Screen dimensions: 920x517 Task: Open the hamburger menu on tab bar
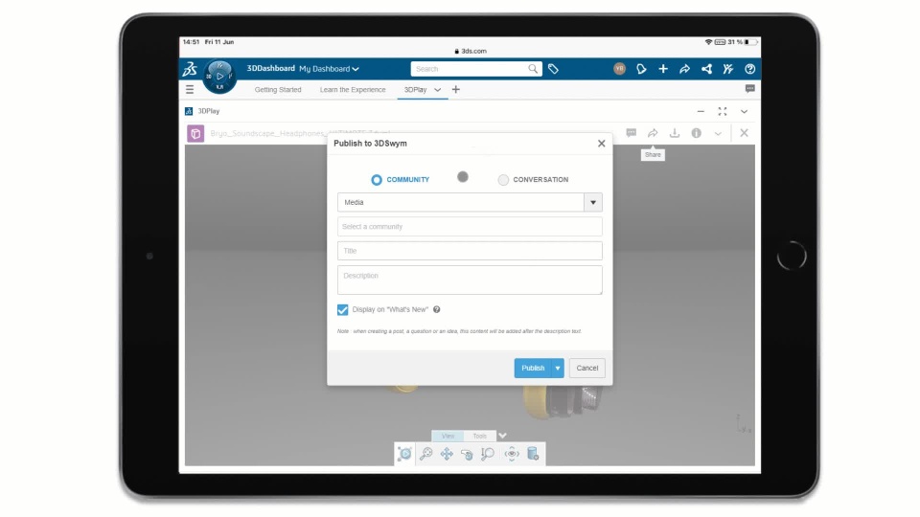(x=190, y=90)
